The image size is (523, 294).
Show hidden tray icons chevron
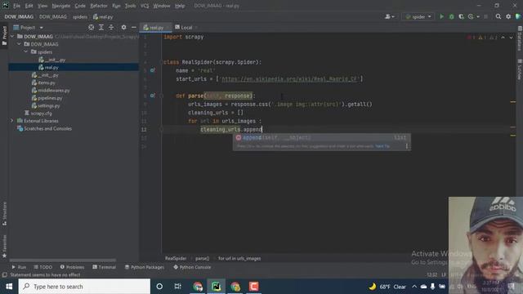pos(414,287)
